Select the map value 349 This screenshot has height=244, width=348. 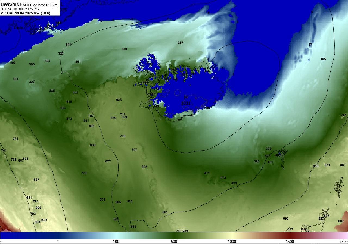point(124,49)
